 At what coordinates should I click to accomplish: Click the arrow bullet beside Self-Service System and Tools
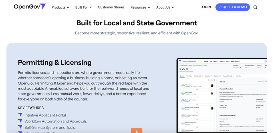coord(20,127)
